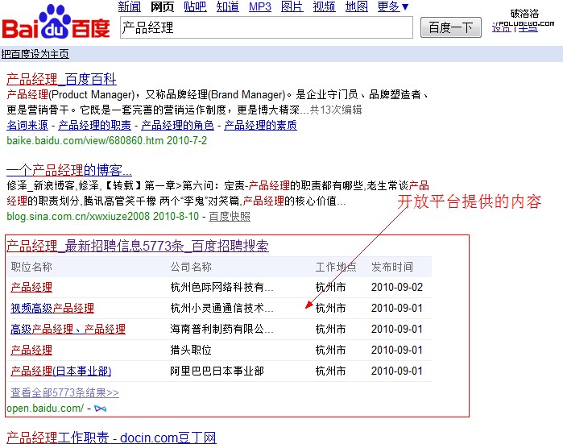Click the open.baidu.com/ URL text
Screen dimensions: 563x444
pos(45,408)
